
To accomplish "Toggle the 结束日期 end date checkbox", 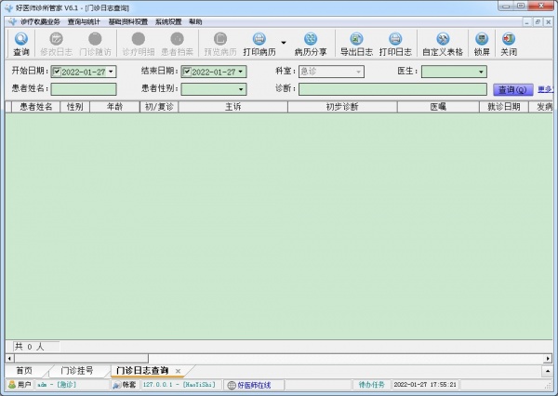I will (x=187, y=72).
